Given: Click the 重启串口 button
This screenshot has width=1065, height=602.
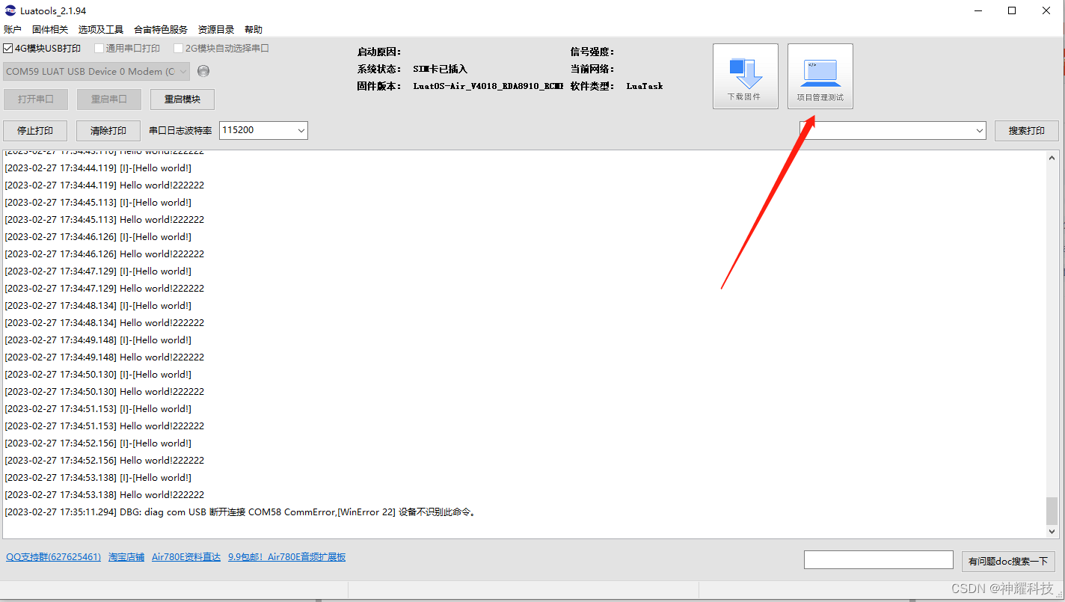Looking at the screenshot, I should point(109,99).
